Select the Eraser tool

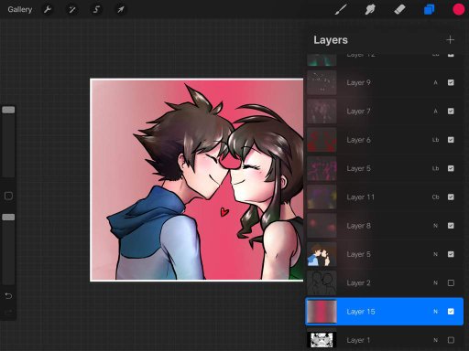coord(399,9)
